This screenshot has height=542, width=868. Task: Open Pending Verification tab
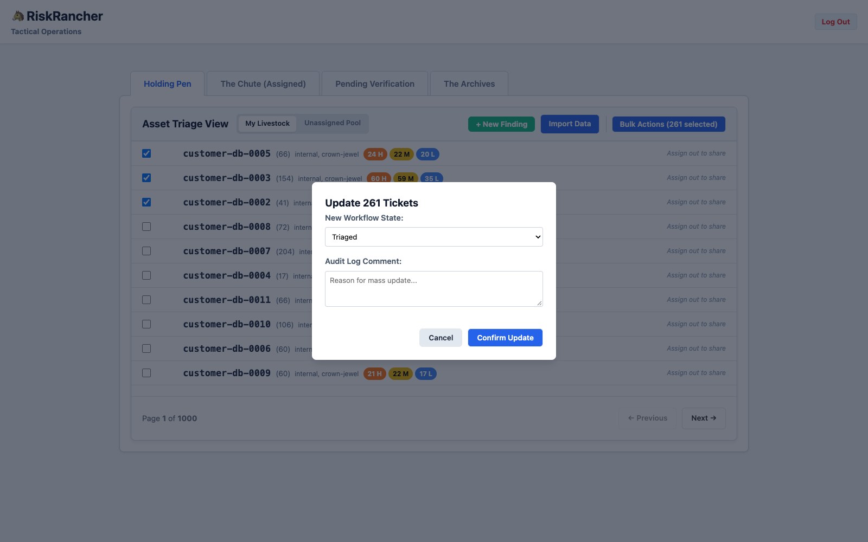[x=375, y=84]
